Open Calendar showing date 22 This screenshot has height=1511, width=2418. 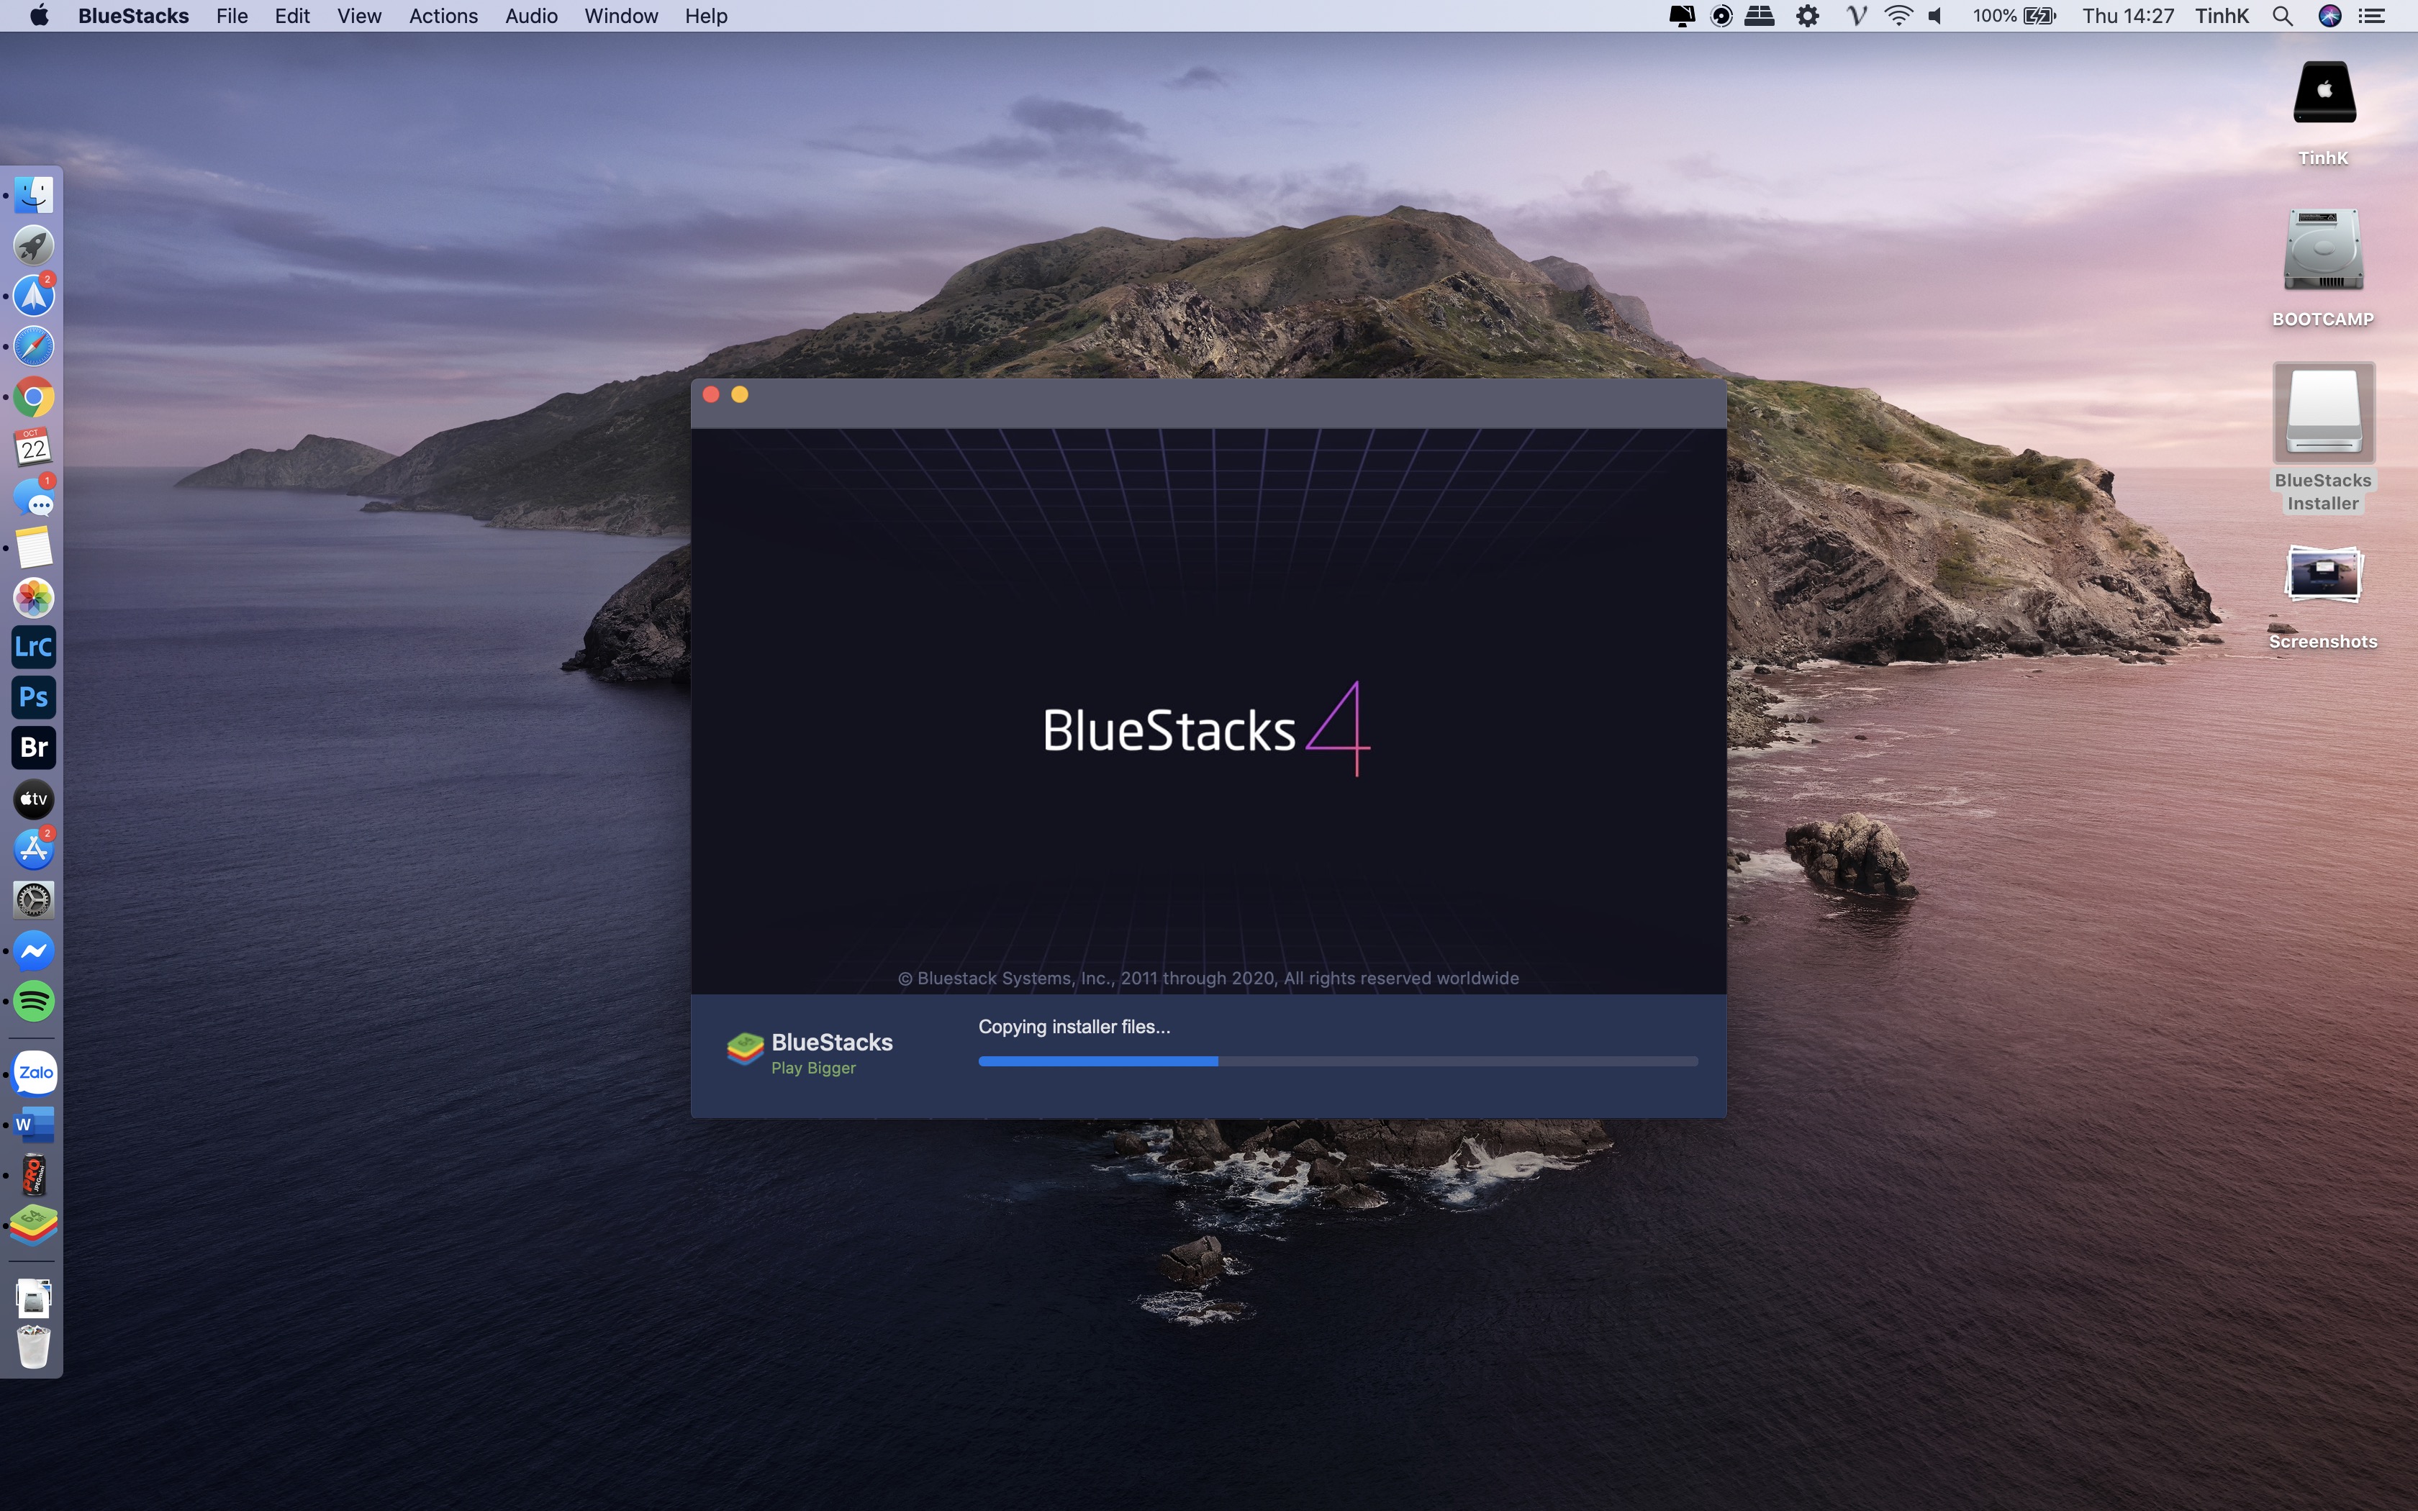point(34,447)
